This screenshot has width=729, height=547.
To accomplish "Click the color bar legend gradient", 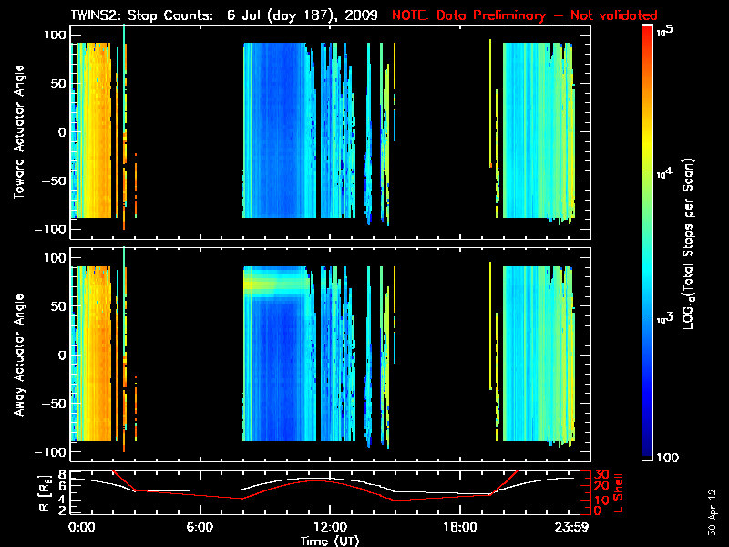I will coord(647,243).
